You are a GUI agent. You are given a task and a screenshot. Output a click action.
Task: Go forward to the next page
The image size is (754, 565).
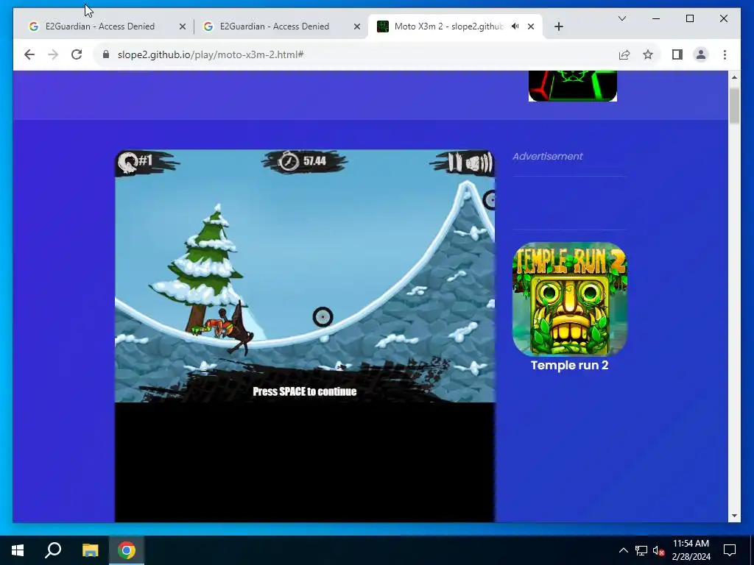point(53,54)
